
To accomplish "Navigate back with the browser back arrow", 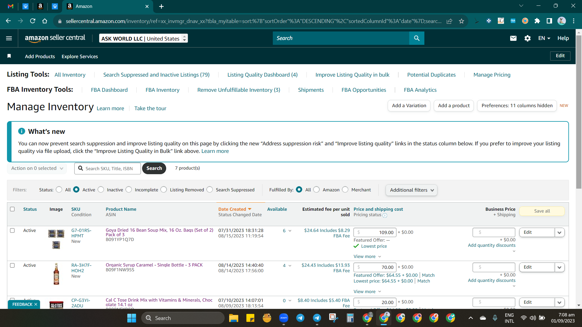I will click(8, 21).
